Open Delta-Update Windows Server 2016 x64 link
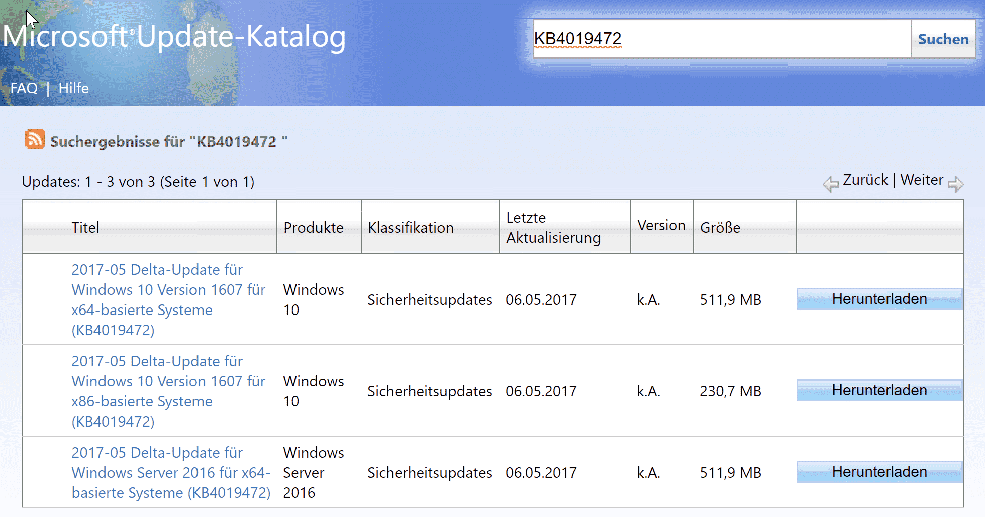 point(171,473)
